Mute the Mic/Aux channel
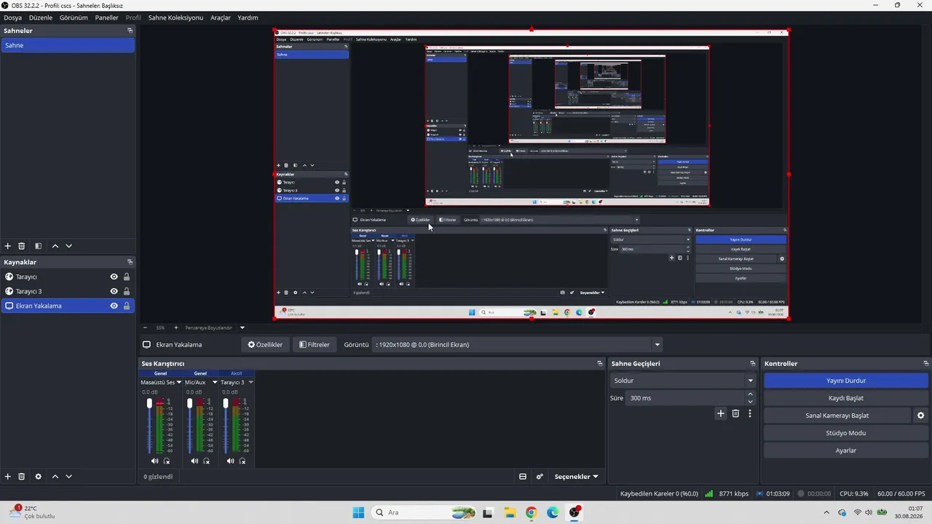Viewport: 932px width, 524px height. (x=194, y=461)
